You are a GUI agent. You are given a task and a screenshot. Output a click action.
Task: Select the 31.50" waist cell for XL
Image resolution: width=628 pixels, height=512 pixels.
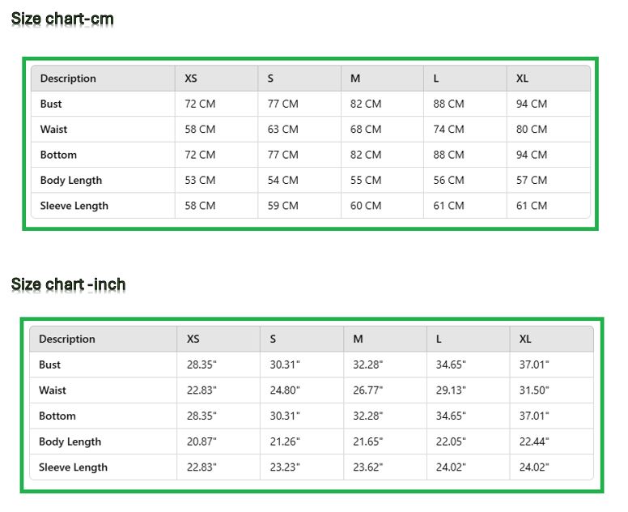(534, 390)
